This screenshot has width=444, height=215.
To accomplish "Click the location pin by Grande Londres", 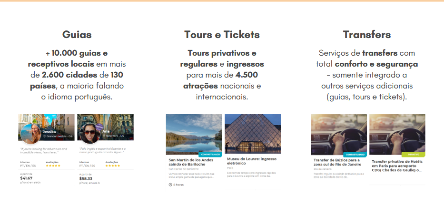I will coord(45,137).
